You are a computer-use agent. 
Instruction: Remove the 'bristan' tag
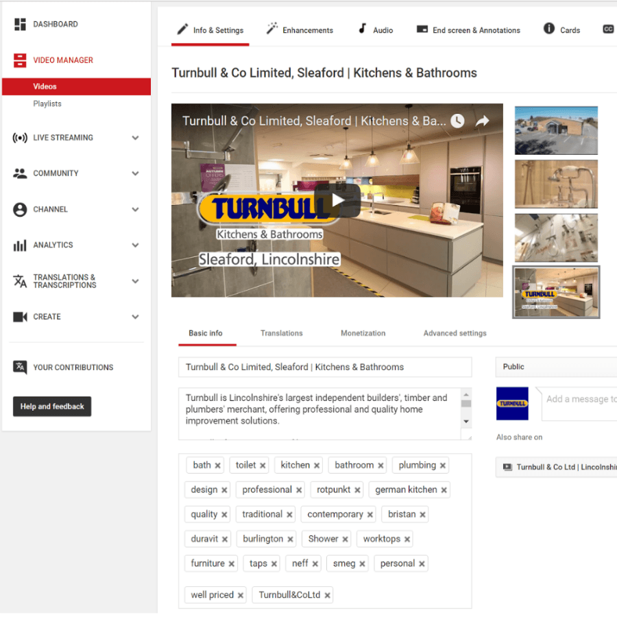(422, 515)
